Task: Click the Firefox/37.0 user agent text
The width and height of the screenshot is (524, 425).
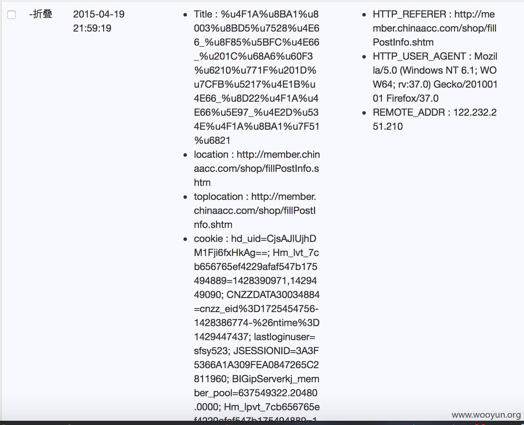Action: click(412, 98)
